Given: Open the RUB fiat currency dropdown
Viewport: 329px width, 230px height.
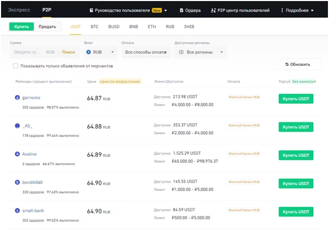Looking at the screenshot, I should (99, 52).
